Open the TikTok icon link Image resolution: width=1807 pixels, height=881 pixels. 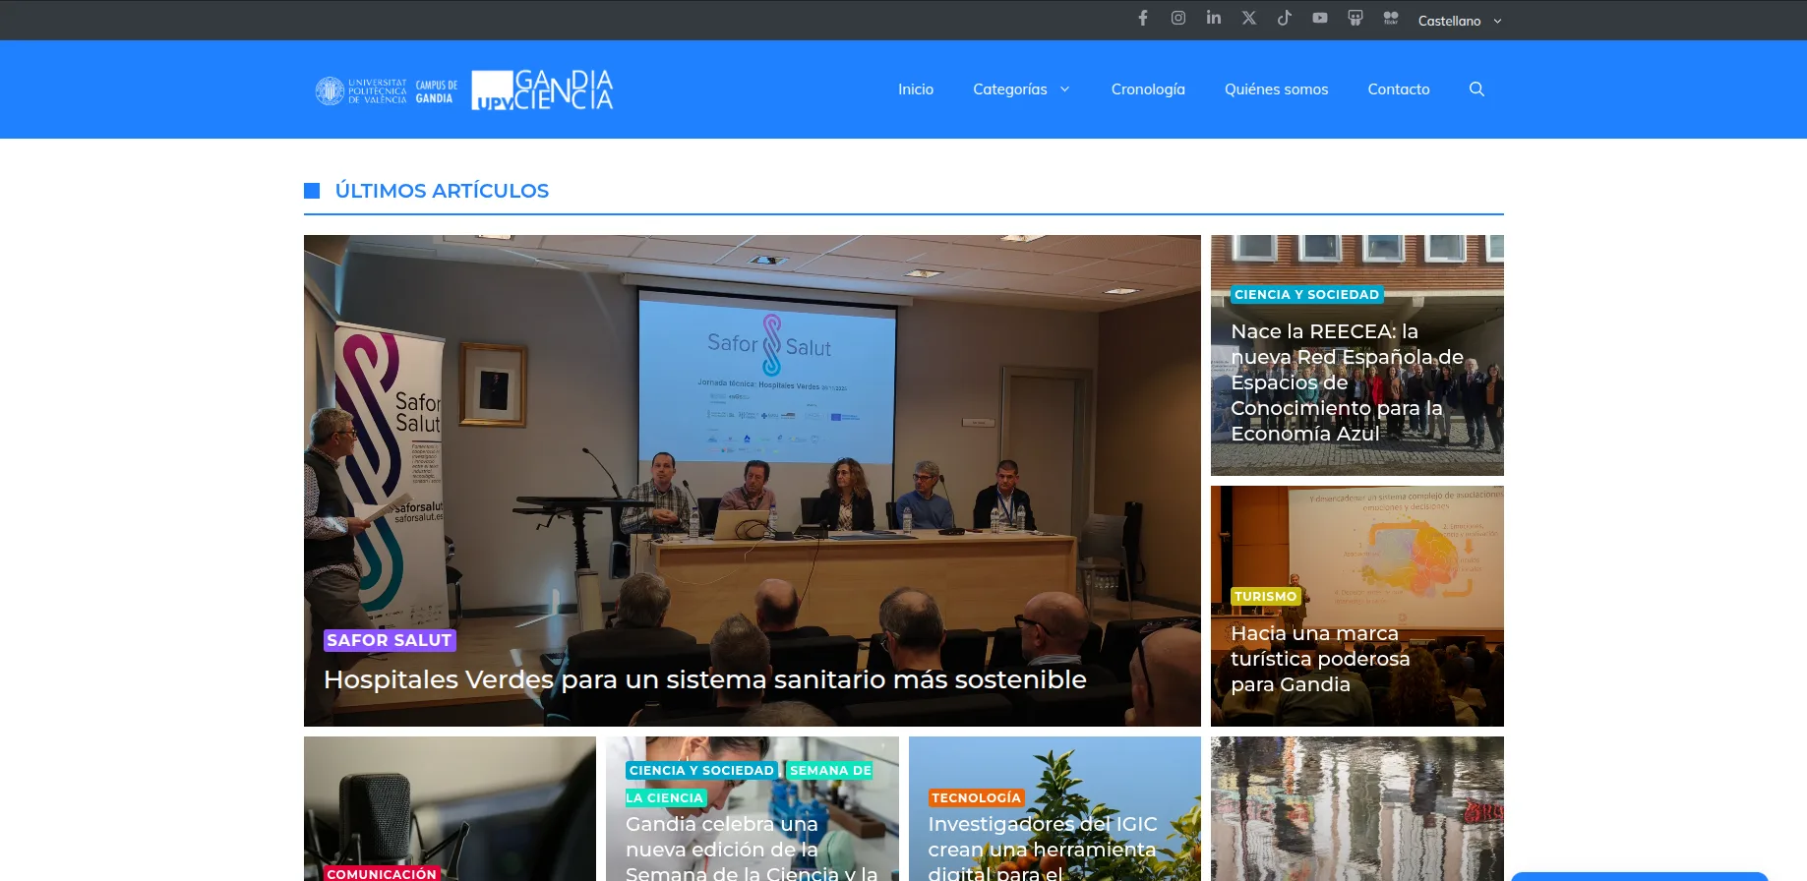1285,18
